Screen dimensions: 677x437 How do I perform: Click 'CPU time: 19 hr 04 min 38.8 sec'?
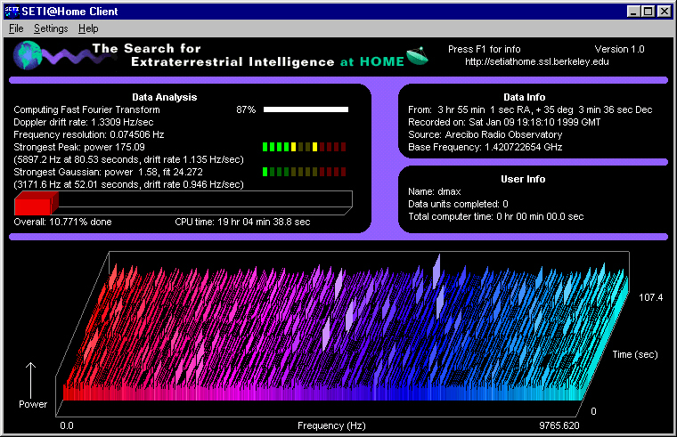coord(242,223)
